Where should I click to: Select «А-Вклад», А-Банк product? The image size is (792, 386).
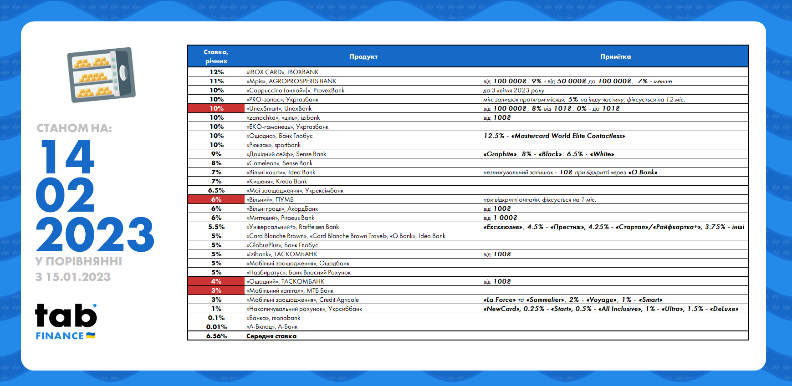[x=272, y=327]
